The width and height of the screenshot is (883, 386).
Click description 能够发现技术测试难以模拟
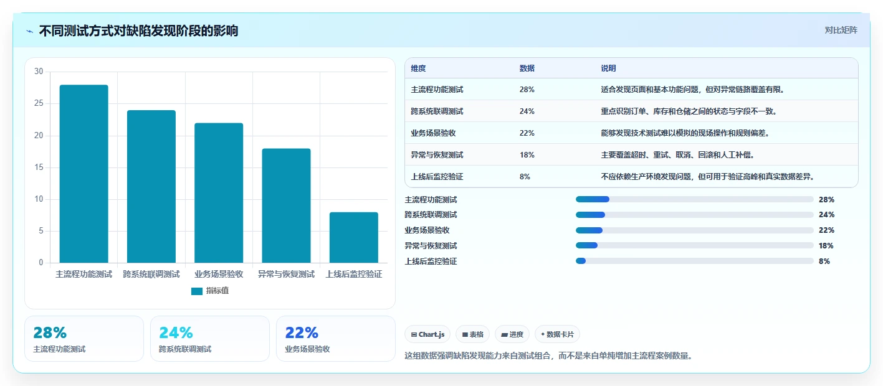pos(685,133)
